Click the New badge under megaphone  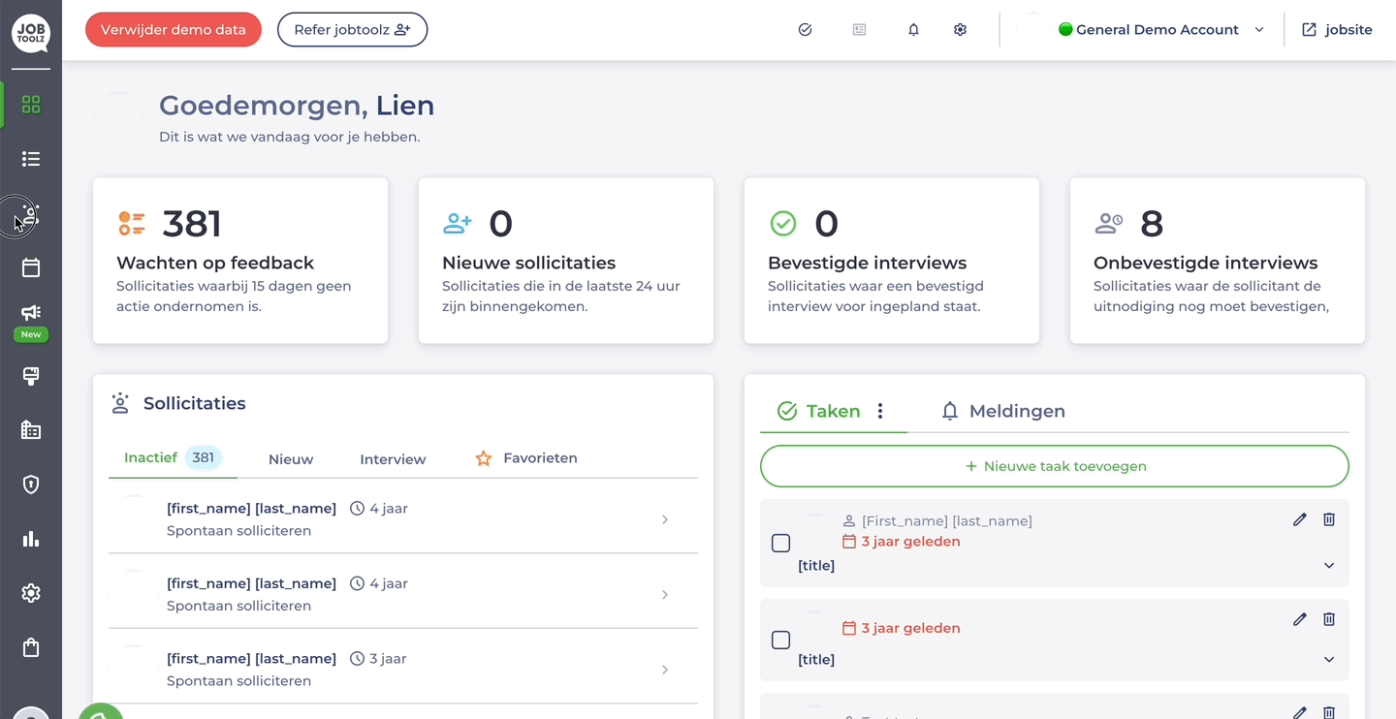(31, 334)
